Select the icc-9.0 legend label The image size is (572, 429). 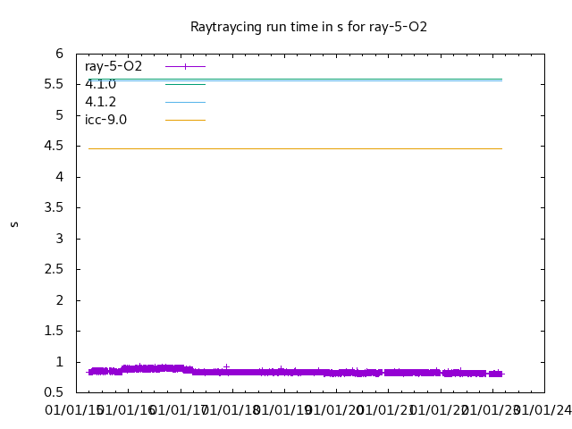(105, 120)
